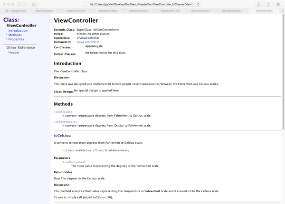The height and width of the screenshot is (204, 285).
Task: Open the Header reference link
Action: (14, 53)
